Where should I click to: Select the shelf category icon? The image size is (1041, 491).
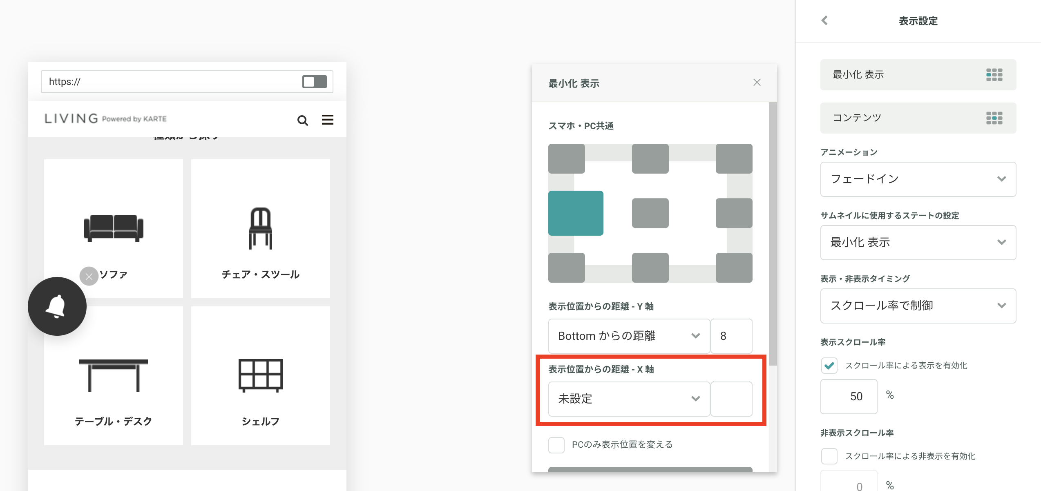[261, 375]
